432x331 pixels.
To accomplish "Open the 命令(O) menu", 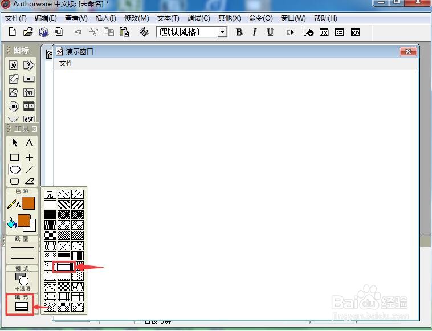I will [261, 18].
